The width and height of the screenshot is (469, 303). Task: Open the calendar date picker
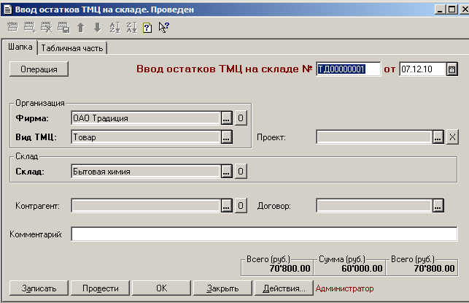[452, 69]
